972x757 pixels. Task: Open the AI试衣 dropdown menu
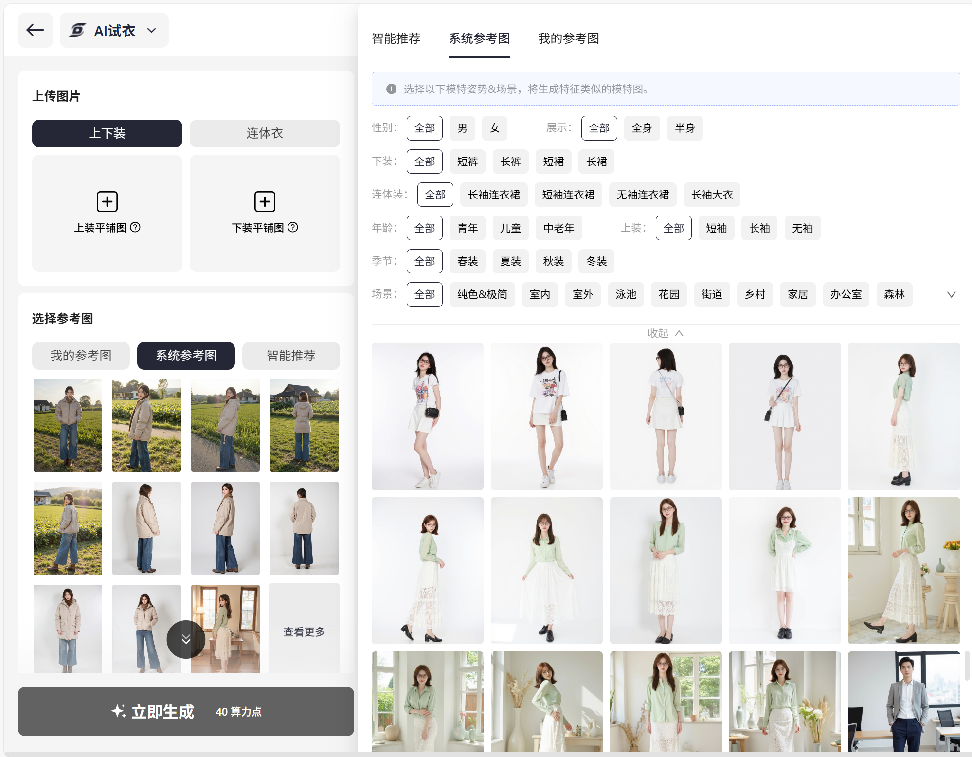[151, 30]
